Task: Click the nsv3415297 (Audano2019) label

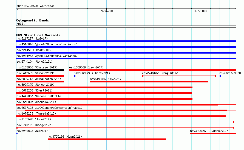Action: tap(209, 131)
